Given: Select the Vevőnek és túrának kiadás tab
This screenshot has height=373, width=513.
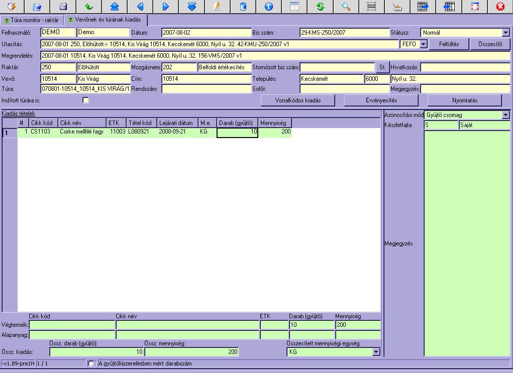Looking at the screenshot, I should 105,20.
